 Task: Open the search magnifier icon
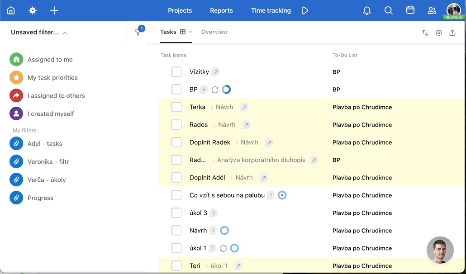(x=389, y=11)
